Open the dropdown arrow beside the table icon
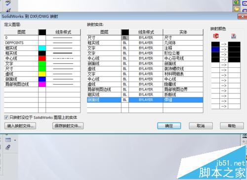The height and width of the screenshot is (180, 247). tap(15, 140)
